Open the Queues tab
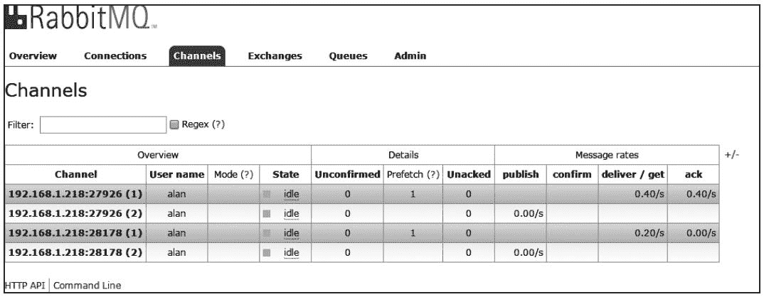 pyautogui.click(x=348, y=56)
